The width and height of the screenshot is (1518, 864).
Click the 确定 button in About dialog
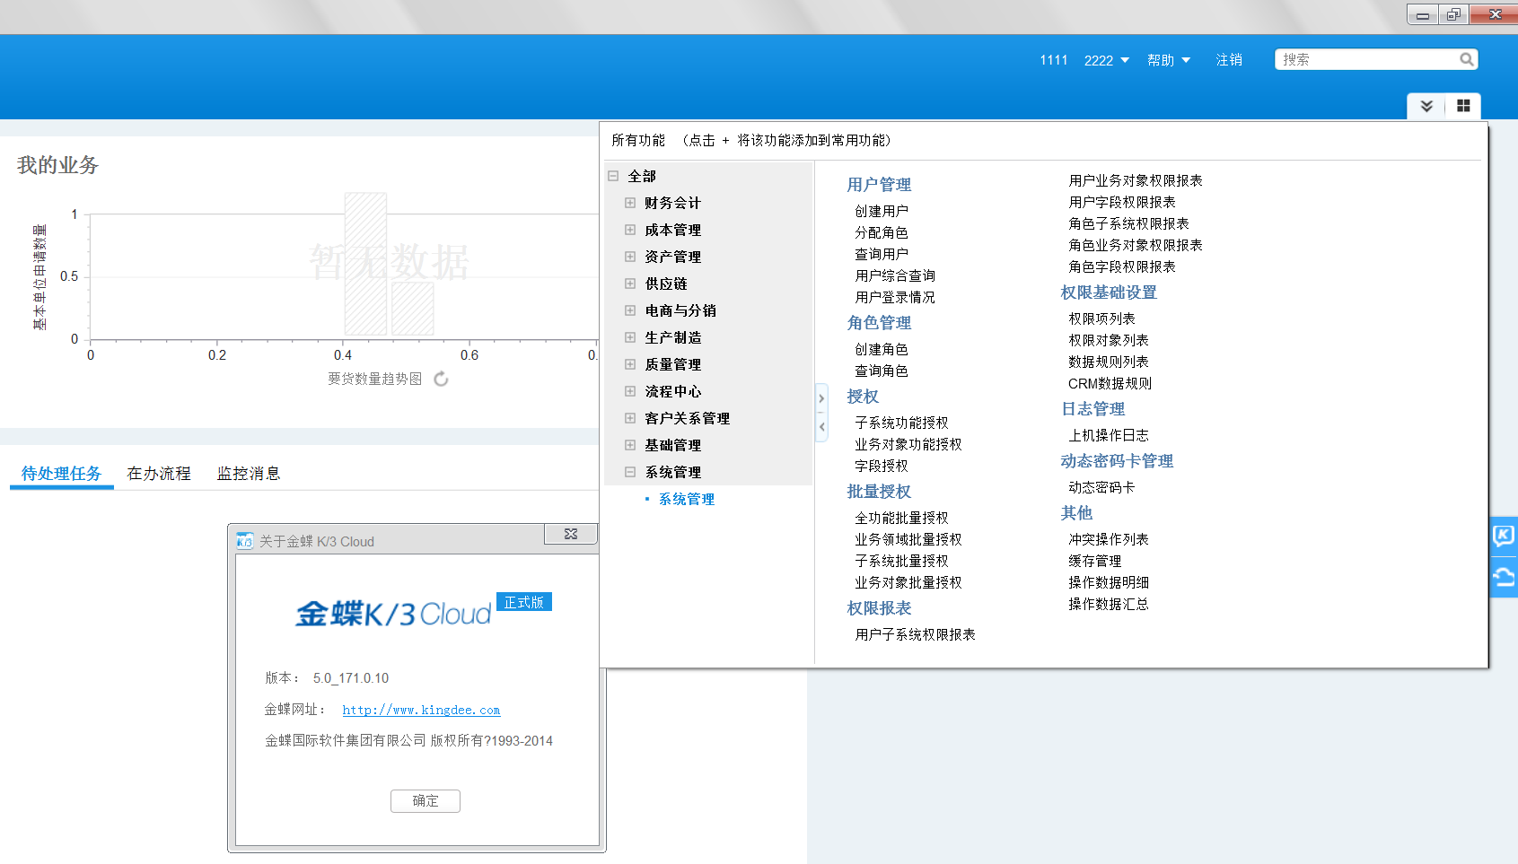(x=426, y=801)
